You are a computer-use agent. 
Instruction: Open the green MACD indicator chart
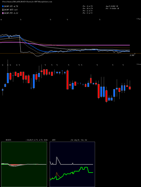tap(24, 164)
